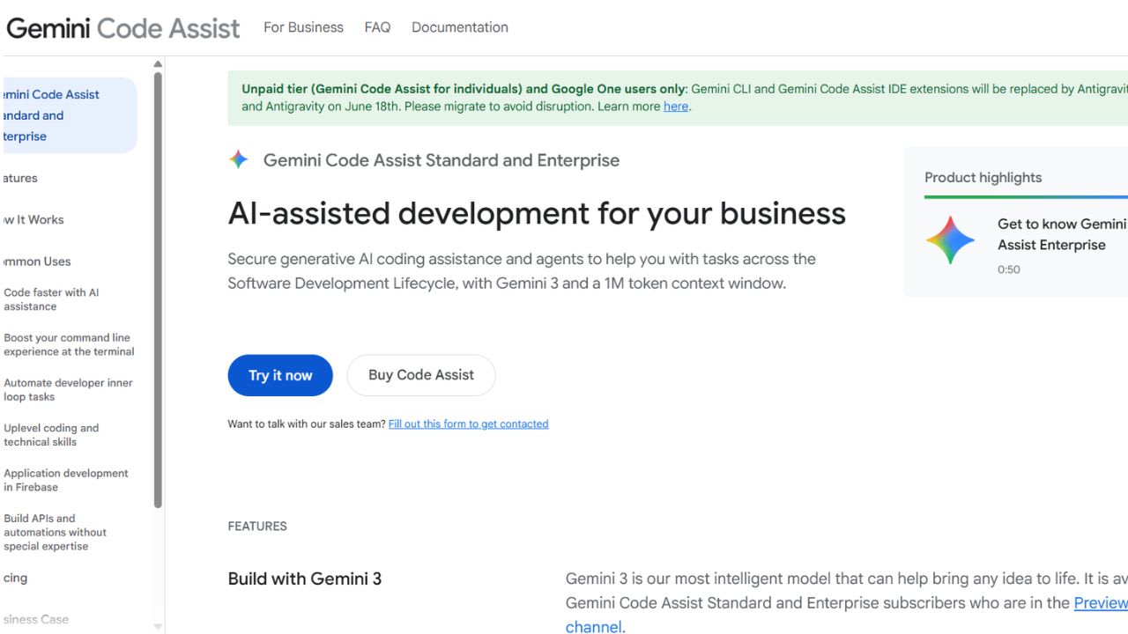
Task: Open the 'Fill out this form to get contacted' link
Action: pos(469,424)
